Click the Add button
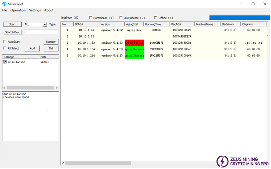 point(32,48)
